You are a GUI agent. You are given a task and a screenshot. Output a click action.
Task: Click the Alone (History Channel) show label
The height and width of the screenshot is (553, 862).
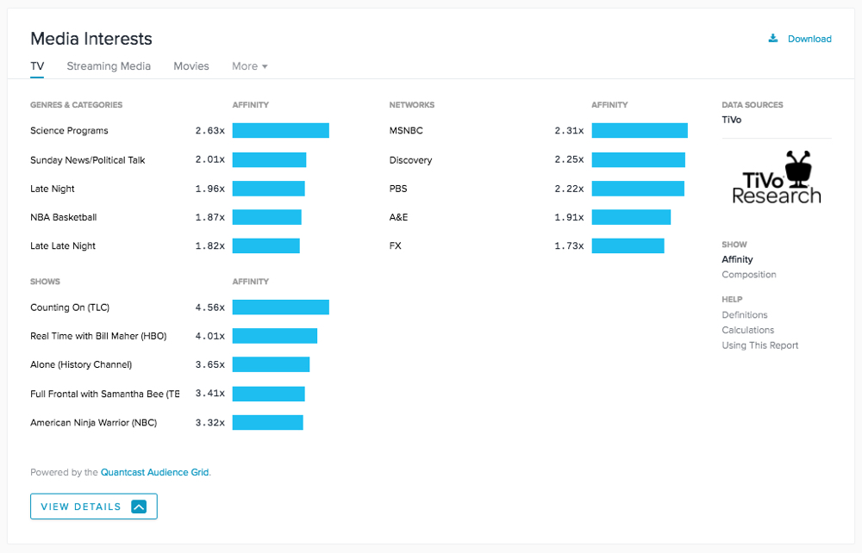point(81,364)
